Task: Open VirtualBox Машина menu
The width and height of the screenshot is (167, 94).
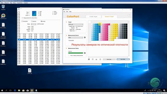Action: click(7, 3)
